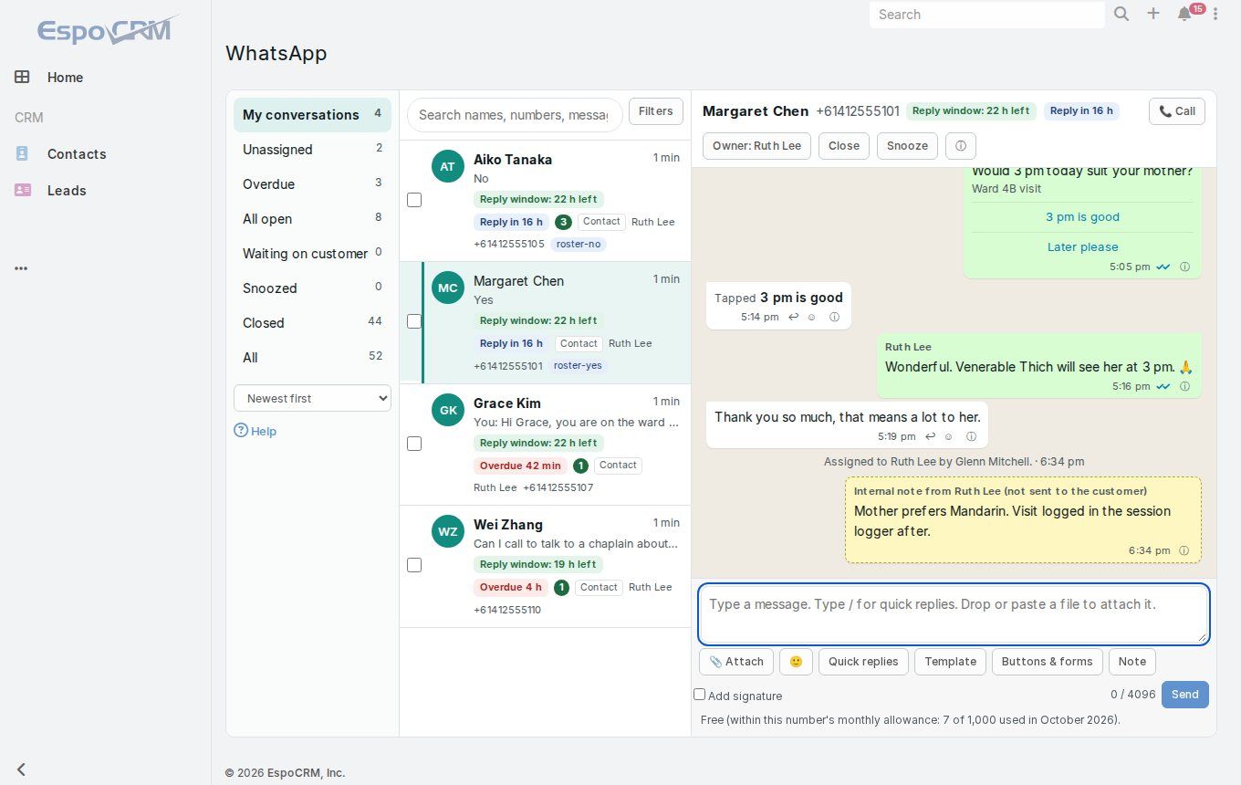This screenshot has width=1241, height=785.
Task: React to the "Tapped 3 pm is good" message
Action: tap(812, 317)
